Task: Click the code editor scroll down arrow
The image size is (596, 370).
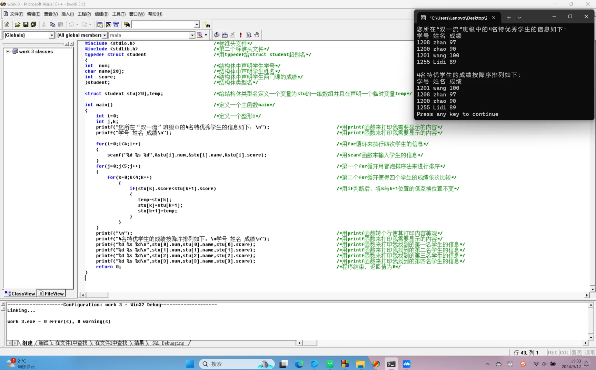Action: point(593,289)
